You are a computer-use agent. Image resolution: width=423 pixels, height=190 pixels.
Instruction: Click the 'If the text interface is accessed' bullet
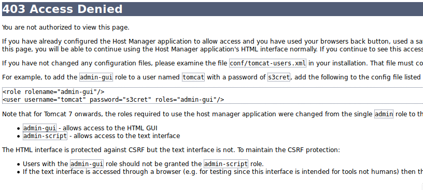click(223, 172)
